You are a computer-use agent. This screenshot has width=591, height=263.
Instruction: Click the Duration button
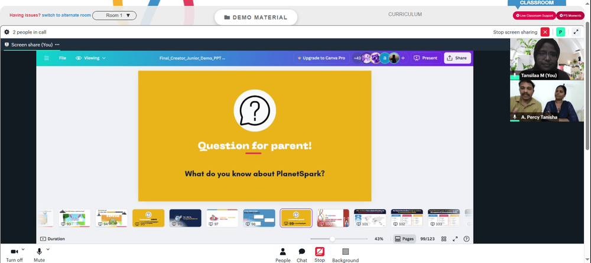pyautogui.click(x=53, y=239)
